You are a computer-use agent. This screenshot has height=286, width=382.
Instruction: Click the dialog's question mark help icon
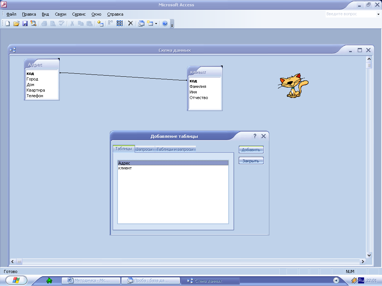point(255,136)
